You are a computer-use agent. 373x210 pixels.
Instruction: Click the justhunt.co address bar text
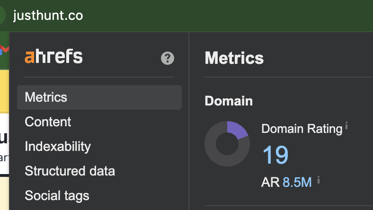pos(48,16)
